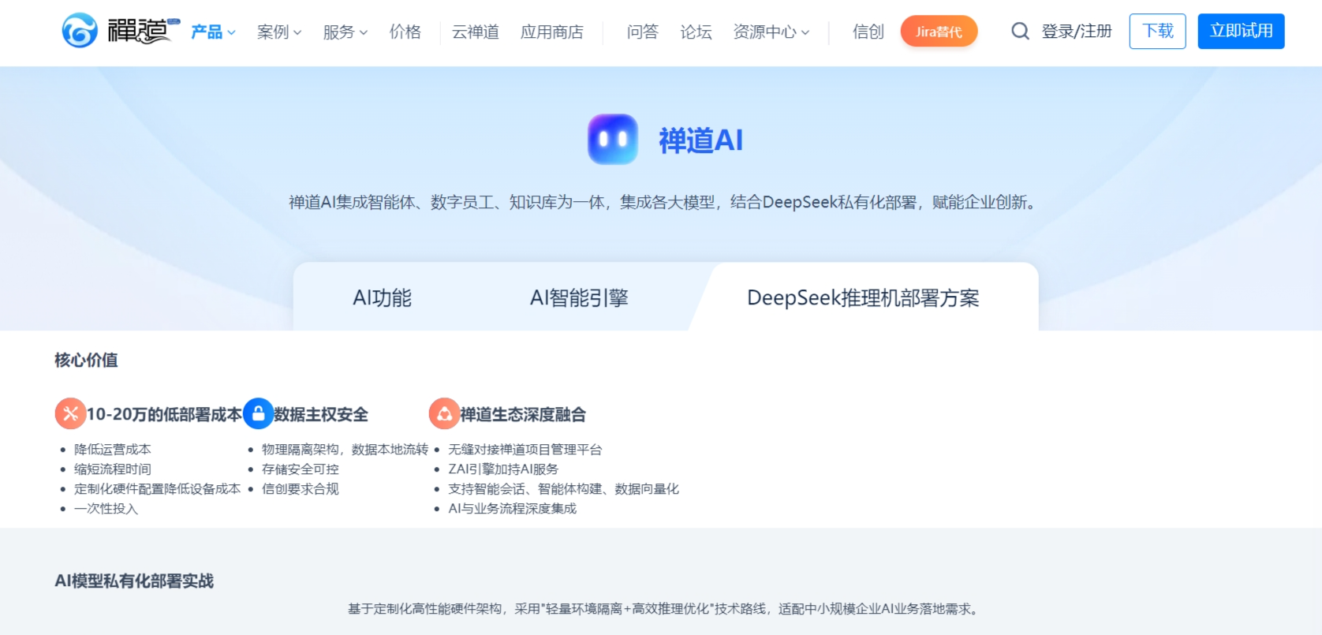Open the 应用商店 nav item
The height and width of the screenshot is (635, 1322).
tap(552, 32)
